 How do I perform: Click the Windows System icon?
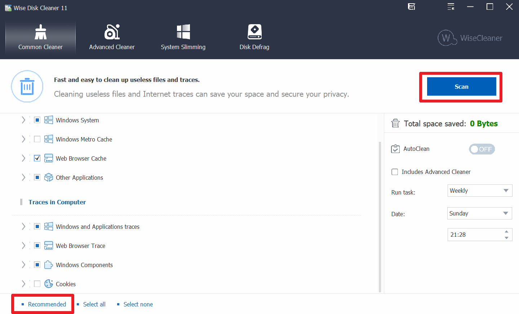(x=49, y=120)
